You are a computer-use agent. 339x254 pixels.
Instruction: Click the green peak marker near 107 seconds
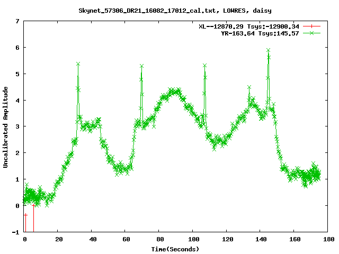tap(205, 65)
